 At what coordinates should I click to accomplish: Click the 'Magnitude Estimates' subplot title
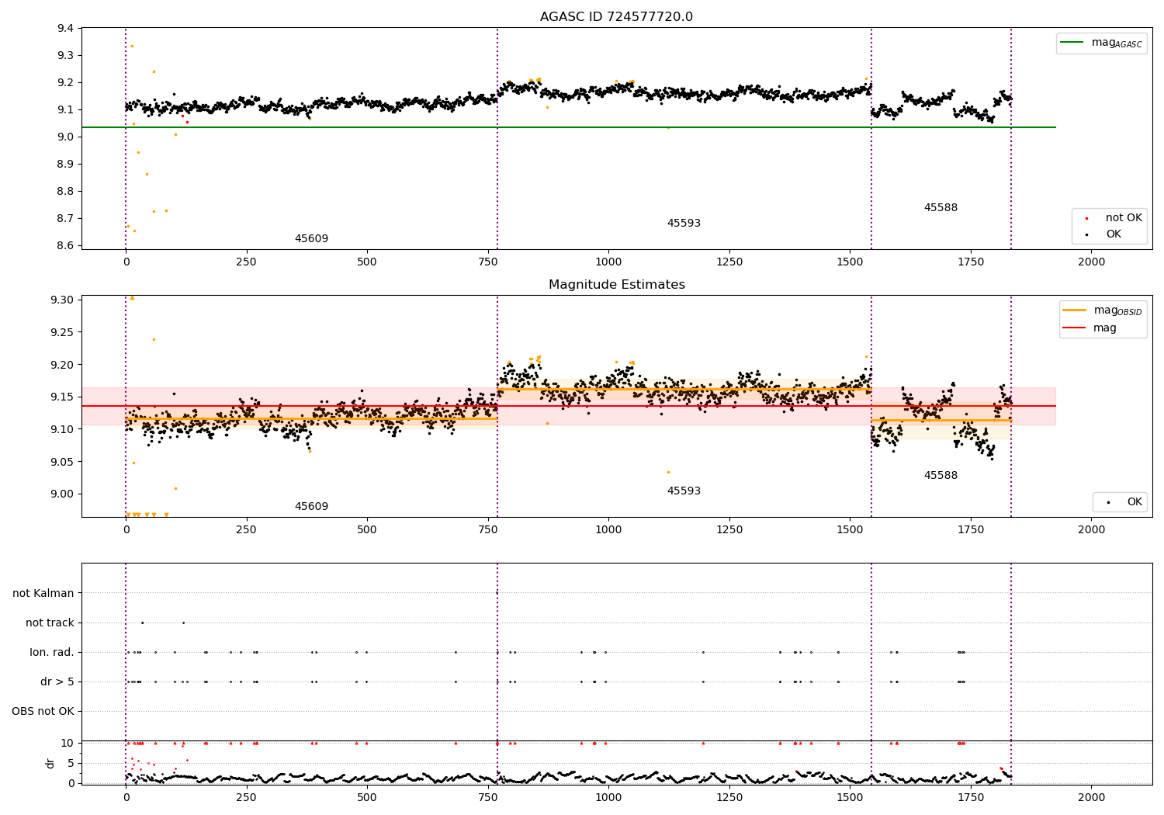tap(616, 285)
